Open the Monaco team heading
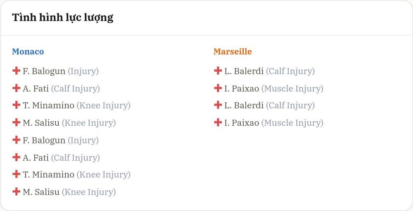Viewport: 413px width, 211px height. click(28, 52)
